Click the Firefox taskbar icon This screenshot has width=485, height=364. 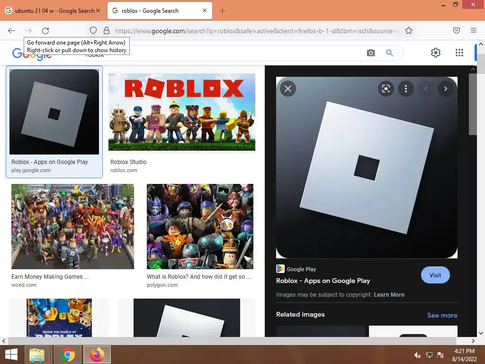click(x=97, y=355)
